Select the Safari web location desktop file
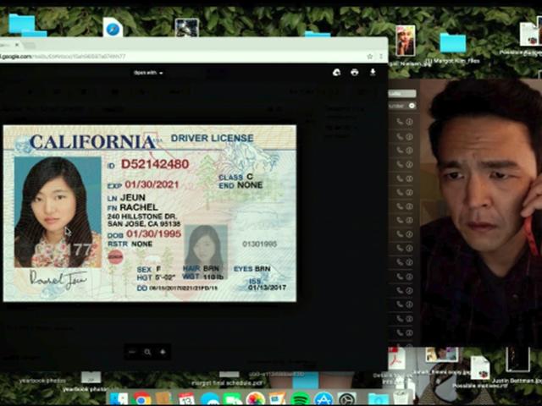Image resolution: width=542 pixels, height=406 pixels. point(113,28)
